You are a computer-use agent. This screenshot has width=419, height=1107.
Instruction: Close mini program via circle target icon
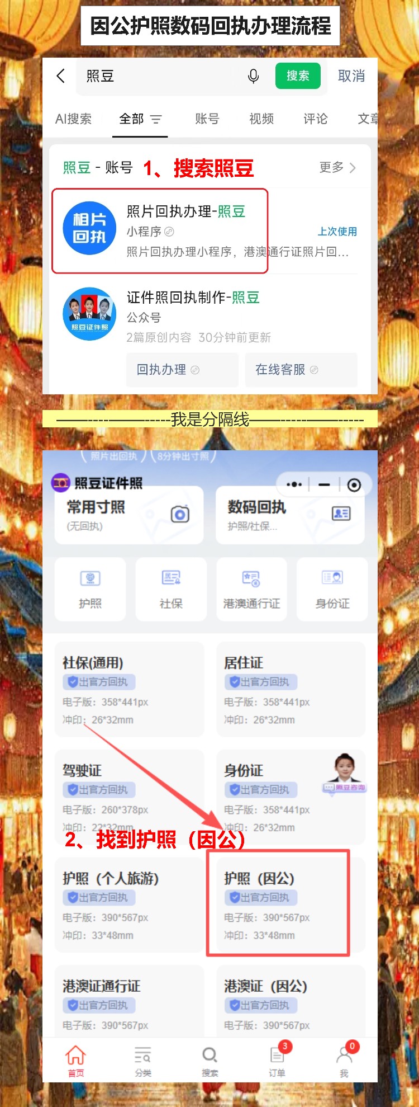point(354,485)
